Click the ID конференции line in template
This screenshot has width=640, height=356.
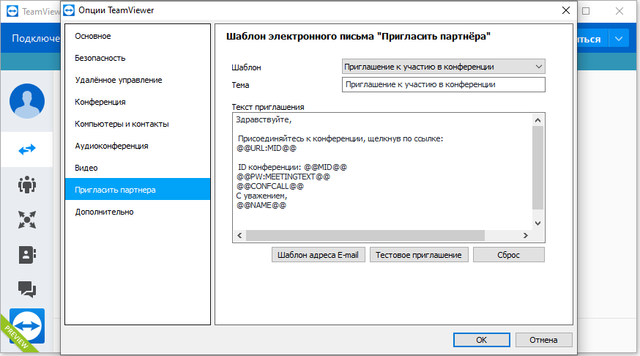[292, 168]
